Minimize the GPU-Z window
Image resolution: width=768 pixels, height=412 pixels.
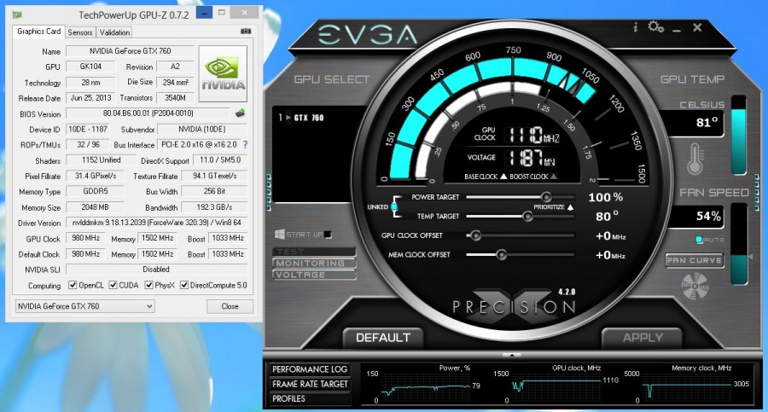coord(204,13)
